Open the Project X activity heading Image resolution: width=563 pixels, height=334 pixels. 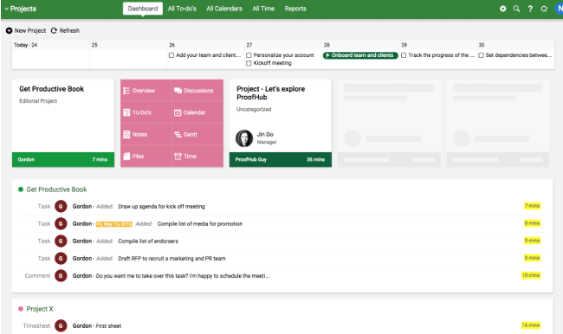40,309
